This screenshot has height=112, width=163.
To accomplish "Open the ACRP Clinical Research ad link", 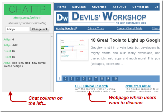I will (91, 86).
